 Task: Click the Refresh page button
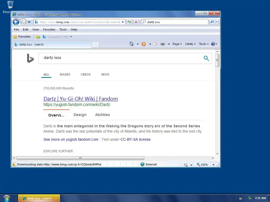(129, 22)
